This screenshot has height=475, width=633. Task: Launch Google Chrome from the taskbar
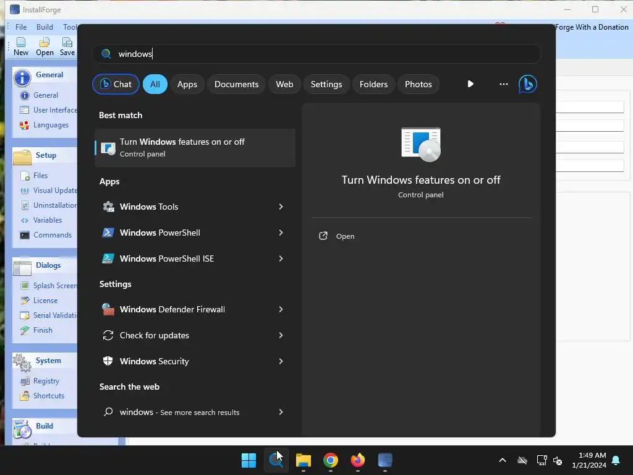[x=331, y=460]
